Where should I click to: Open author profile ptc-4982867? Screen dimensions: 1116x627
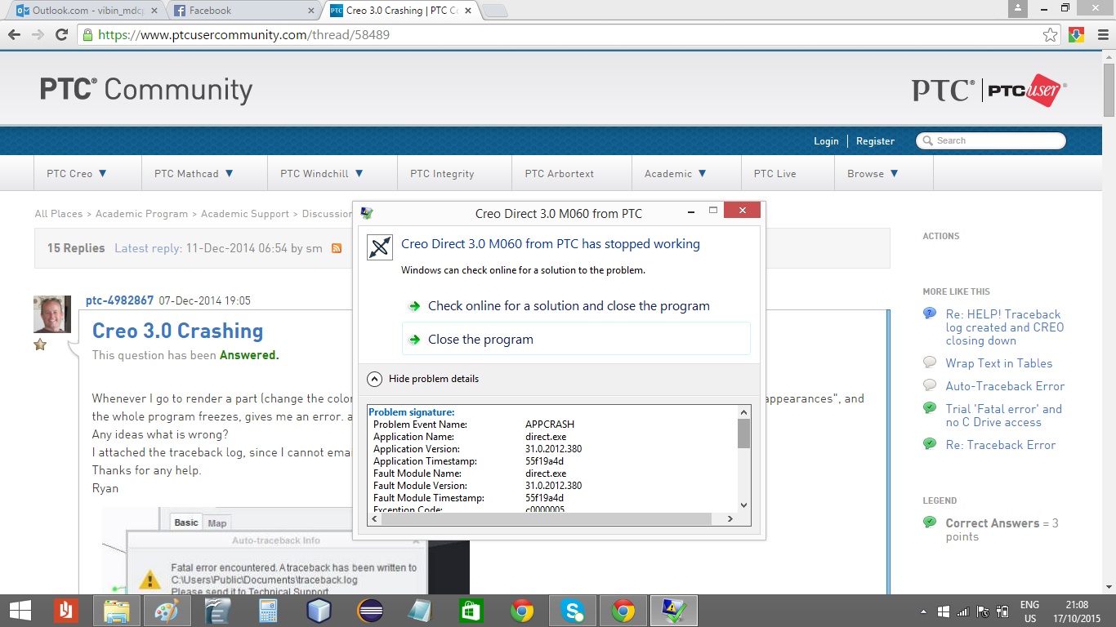point(119,300)
